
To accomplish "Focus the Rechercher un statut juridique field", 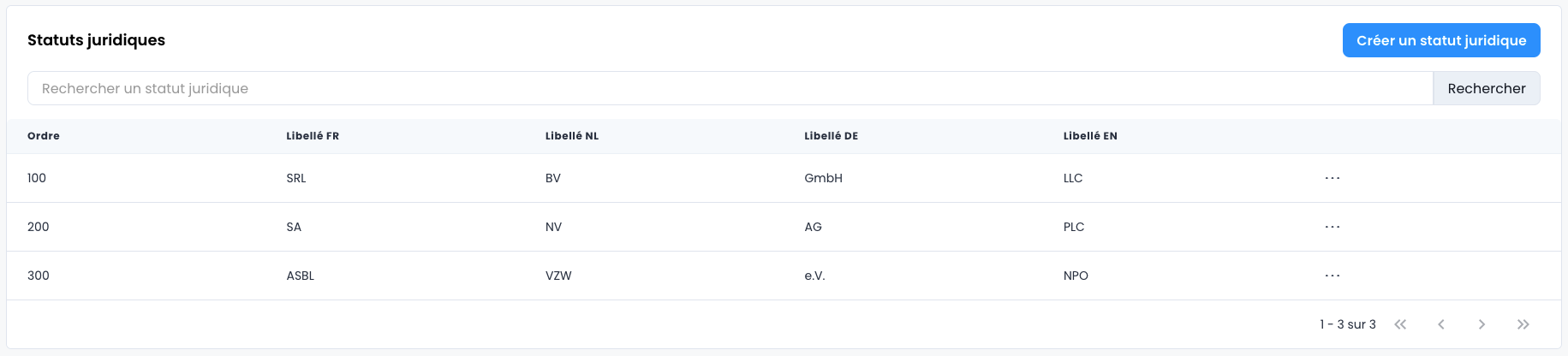I will pyautogui.click(x=730, y=88).
